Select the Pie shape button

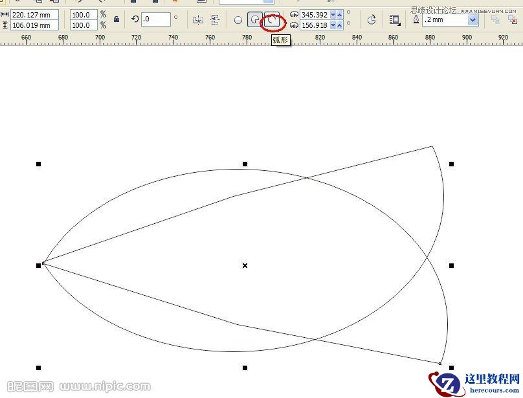(x=255, y=20)
